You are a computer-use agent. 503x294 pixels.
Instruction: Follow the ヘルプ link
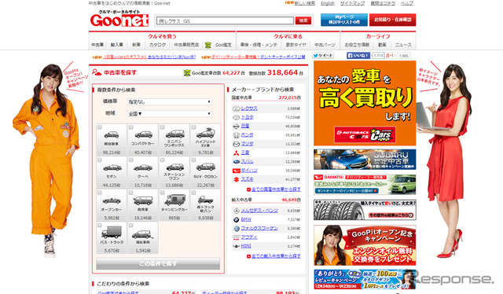(x=407, y=3)
